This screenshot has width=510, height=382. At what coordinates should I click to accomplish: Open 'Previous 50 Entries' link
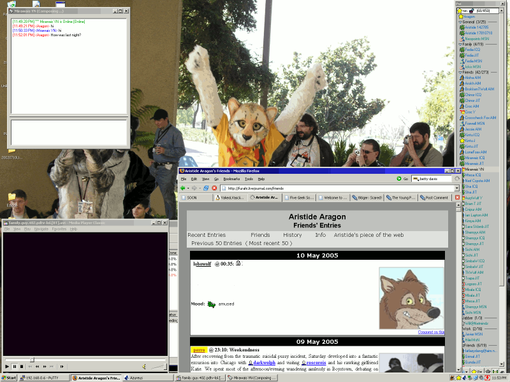(x=217, y=243)
